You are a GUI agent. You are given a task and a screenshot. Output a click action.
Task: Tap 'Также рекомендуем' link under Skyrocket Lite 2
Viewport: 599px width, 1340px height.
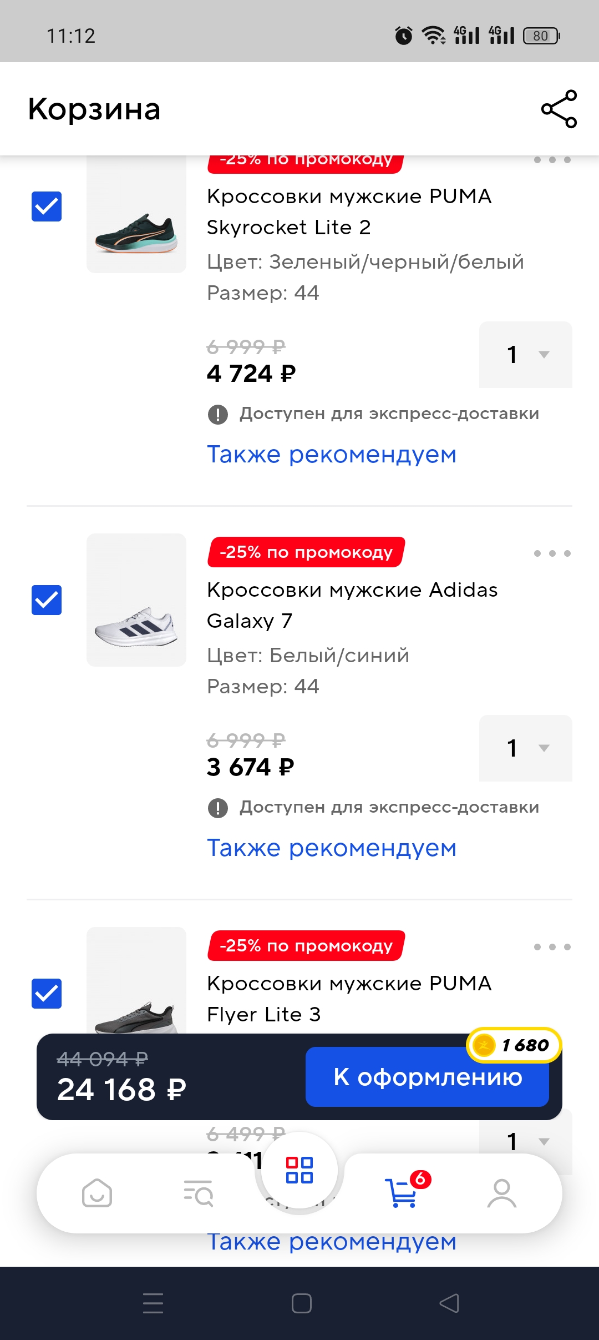coord(332,455)
